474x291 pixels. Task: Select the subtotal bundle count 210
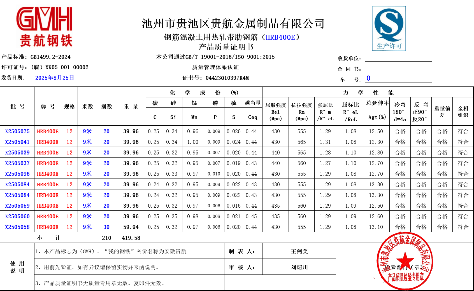click(106, 238)
